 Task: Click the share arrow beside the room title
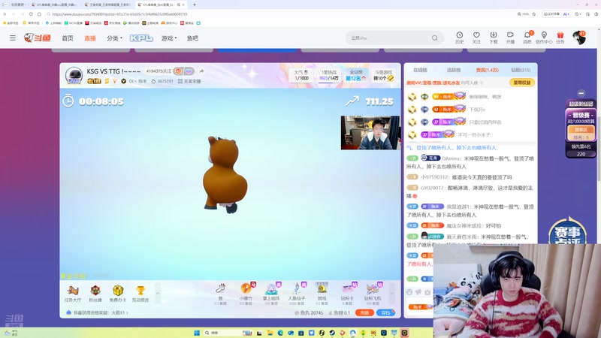click(201, 71)
